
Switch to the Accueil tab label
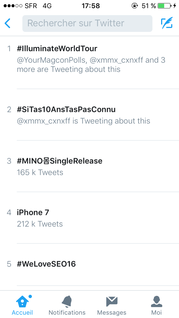(22, 312)
